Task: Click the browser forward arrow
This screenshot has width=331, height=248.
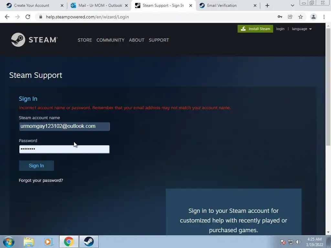Action: 17,17
